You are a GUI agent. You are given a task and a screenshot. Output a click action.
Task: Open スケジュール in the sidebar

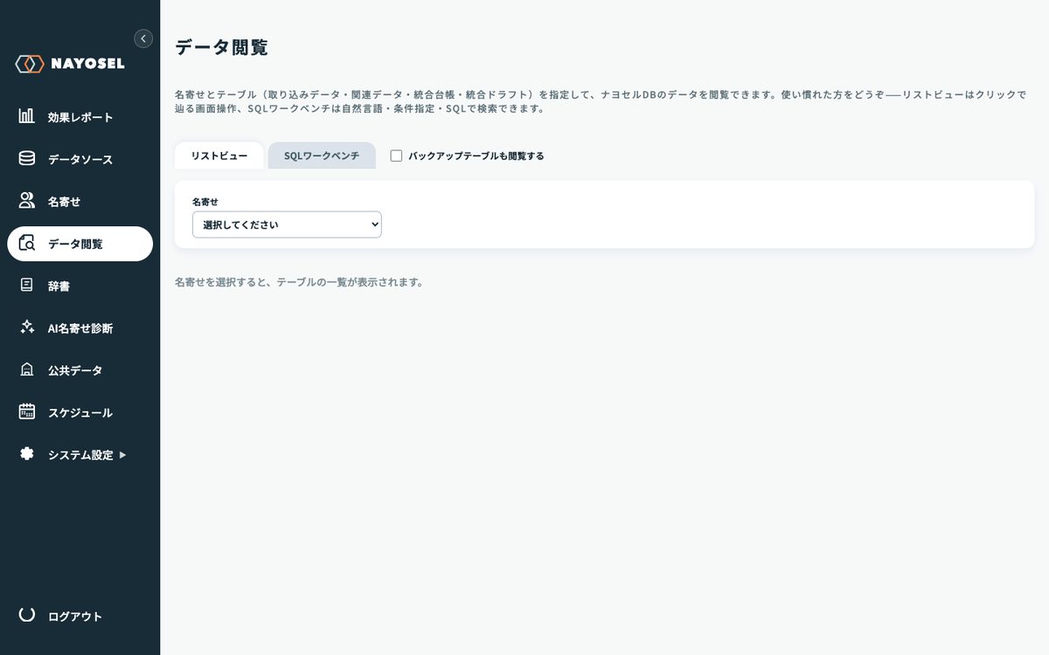pyautogui.click(x=80, y=412)
